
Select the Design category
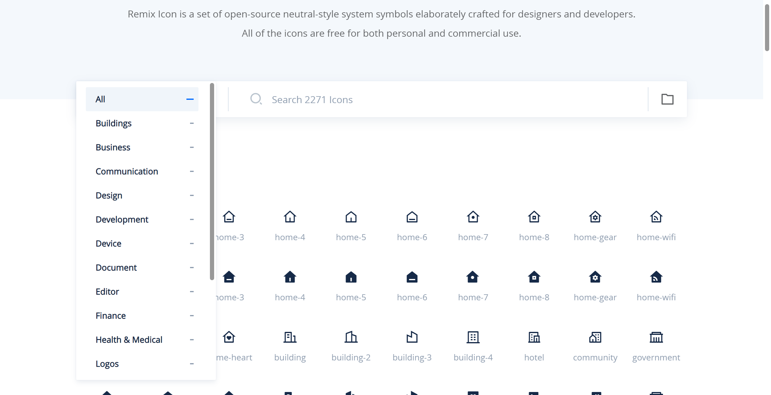click(x=142, y=195)
